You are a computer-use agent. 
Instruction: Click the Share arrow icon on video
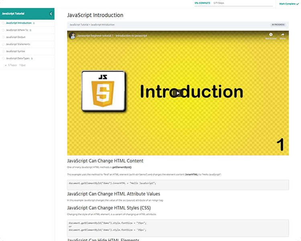pos(283,35)
